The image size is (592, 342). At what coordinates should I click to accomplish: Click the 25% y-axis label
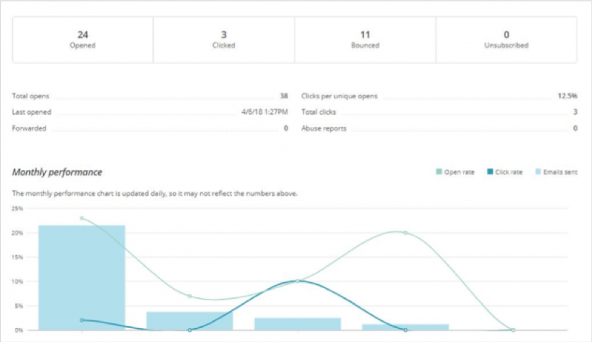coord(18,209)
